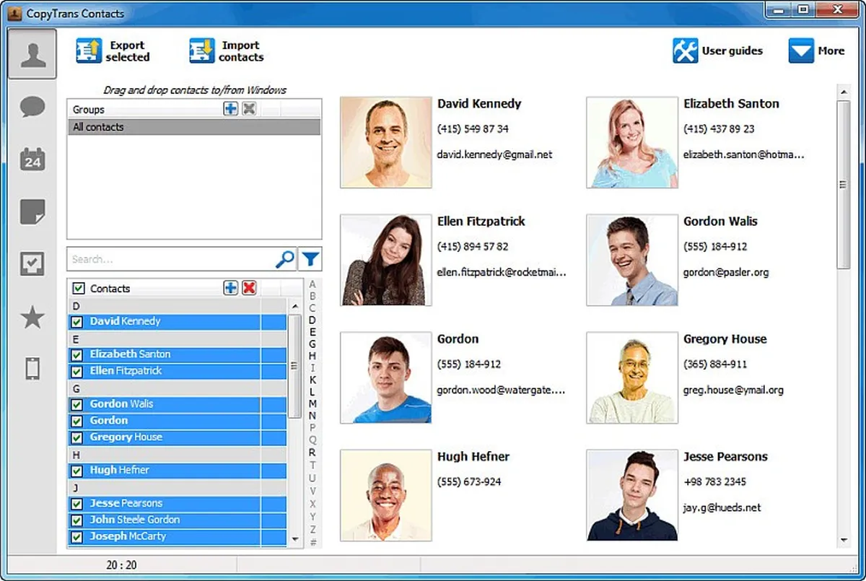The image size is (866, 581).
Task: Open Gordon Walis's photo card
Action: pyautogui.click(x=632, y=260)
